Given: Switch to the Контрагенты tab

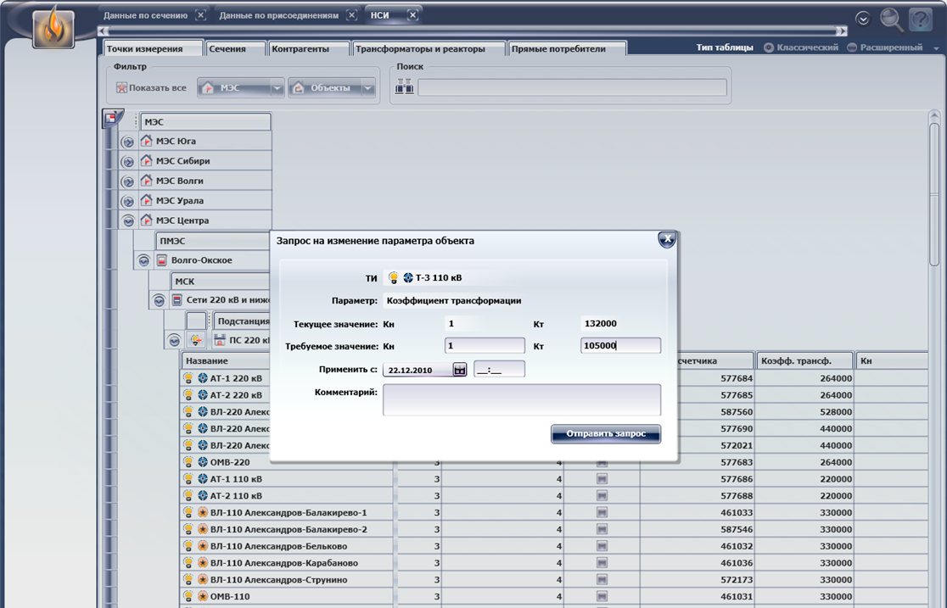Looking at the screenshot, I should [300, 49].
